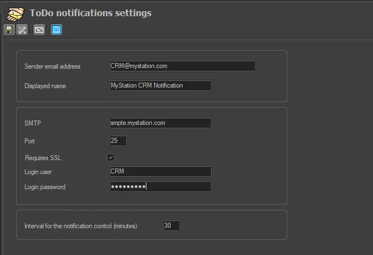Click into the SMTP server field
This screenshot has height=255, width=373.
click(x=160, y=123)
